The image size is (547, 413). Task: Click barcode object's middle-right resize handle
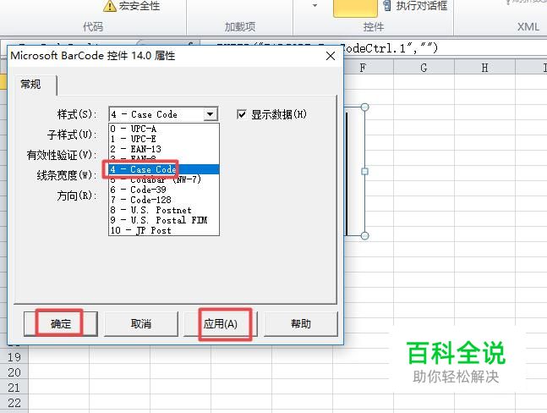click(x=364, y=172)
